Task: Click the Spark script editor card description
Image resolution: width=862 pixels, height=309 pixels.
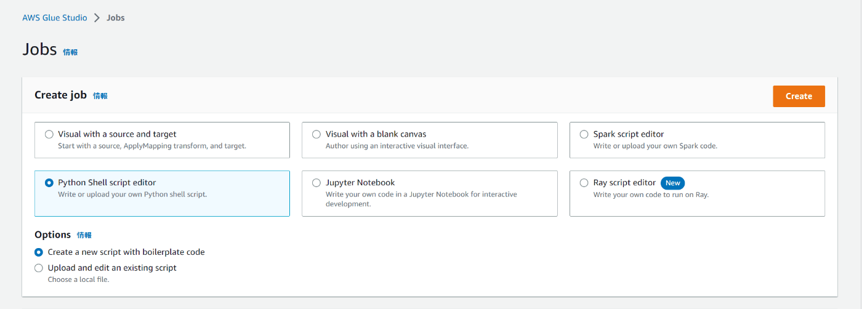Action: click(655, 146)
